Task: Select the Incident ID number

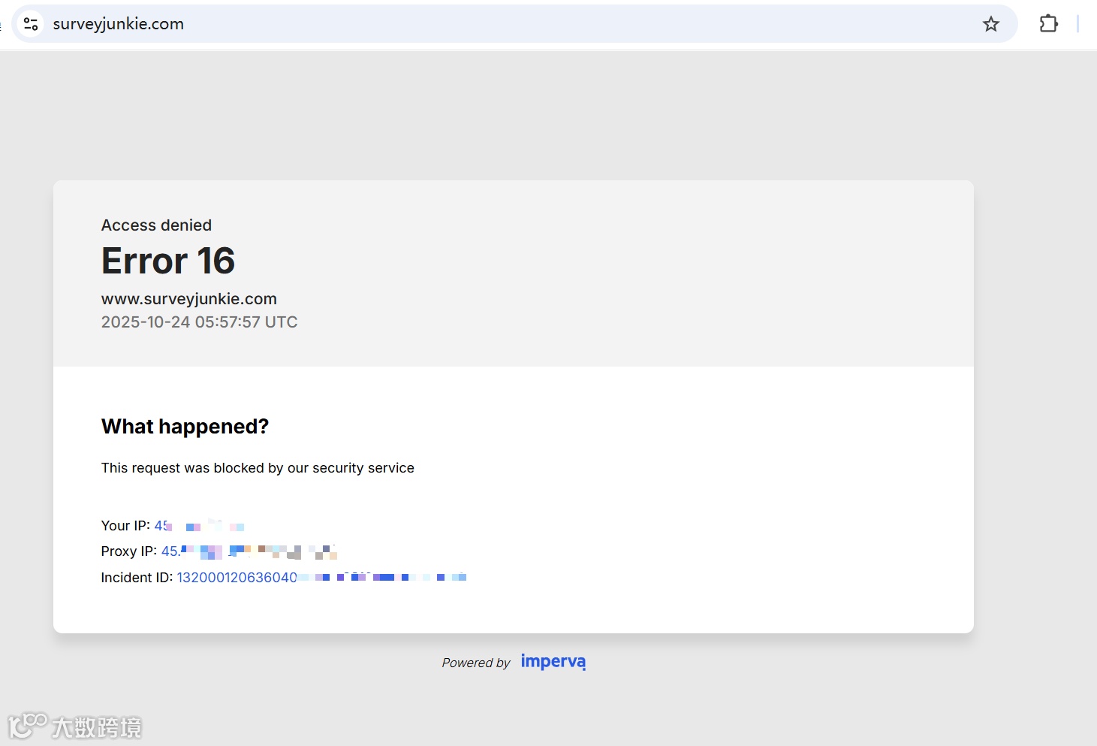Action: 321,577
